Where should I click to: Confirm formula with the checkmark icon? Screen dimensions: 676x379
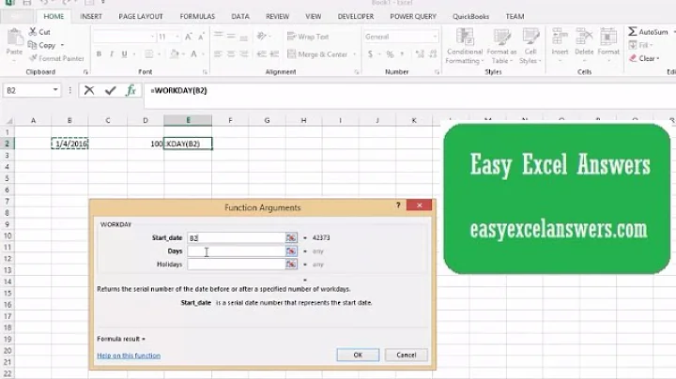point(111,90)
